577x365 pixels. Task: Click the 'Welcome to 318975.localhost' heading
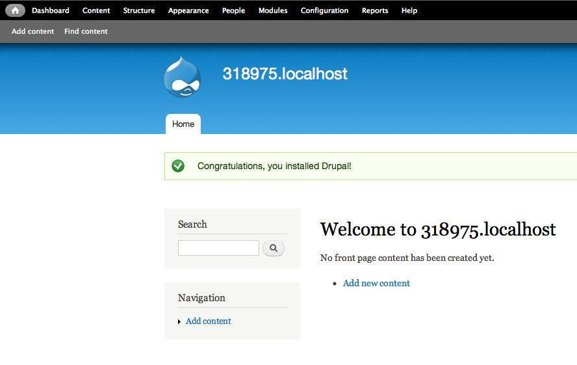tap(438, 230)
